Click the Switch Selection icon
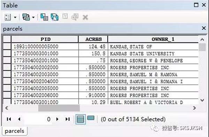209x137 pixels. (x=55, y=17)
